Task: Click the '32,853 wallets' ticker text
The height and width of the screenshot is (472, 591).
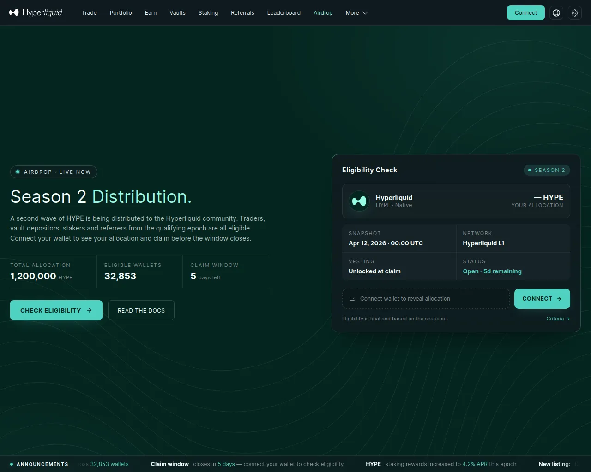Action: 109,464
